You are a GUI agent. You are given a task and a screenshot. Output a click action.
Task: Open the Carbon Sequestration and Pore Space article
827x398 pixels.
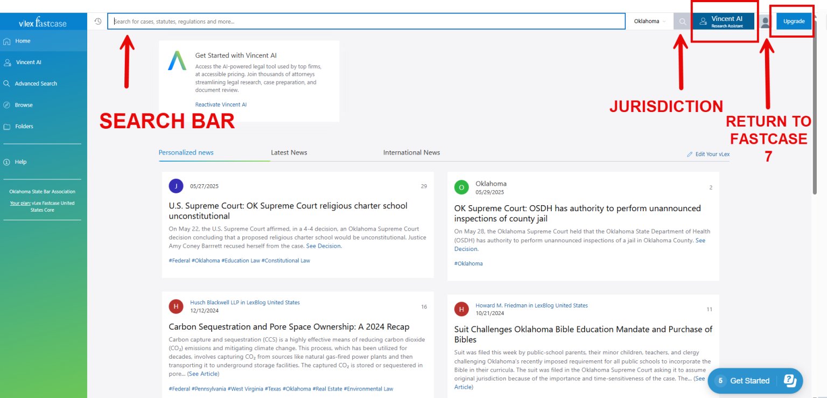pyautogui.click(x=289, y=327)
